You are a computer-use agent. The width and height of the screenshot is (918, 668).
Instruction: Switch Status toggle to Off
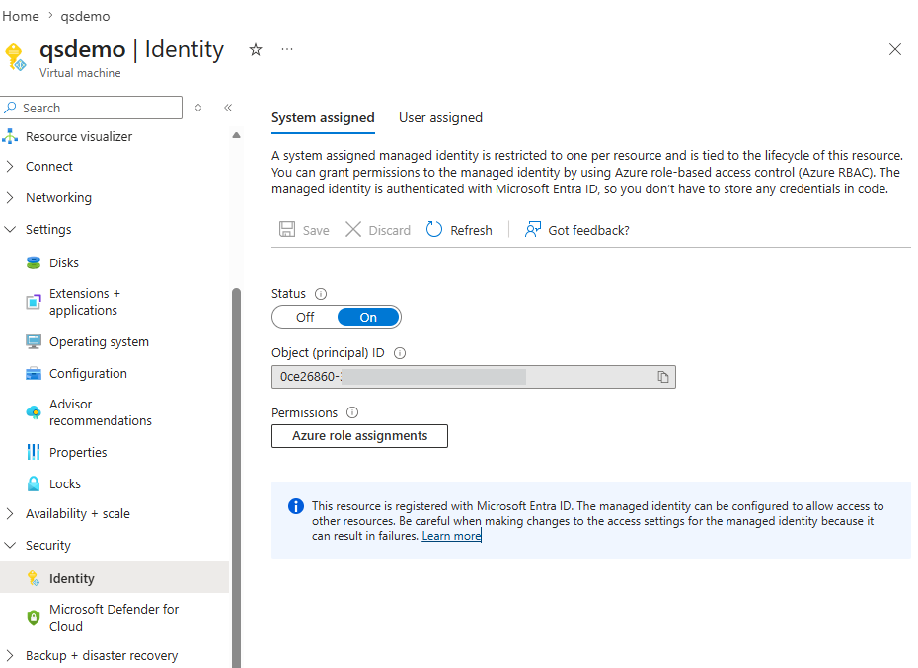pos(305,318)
